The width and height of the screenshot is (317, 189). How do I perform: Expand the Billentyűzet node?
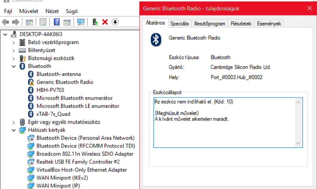tap(14, 50)
